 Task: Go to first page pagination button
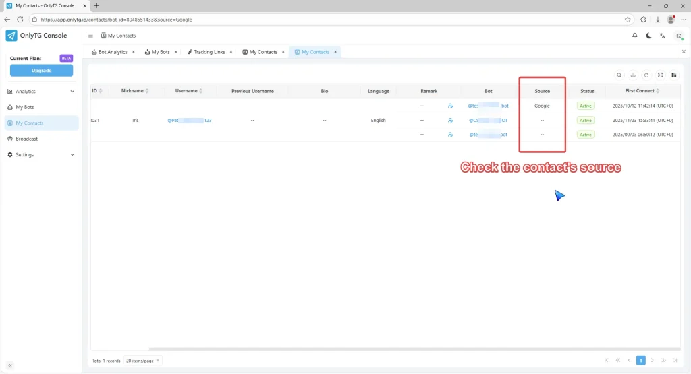607,361
